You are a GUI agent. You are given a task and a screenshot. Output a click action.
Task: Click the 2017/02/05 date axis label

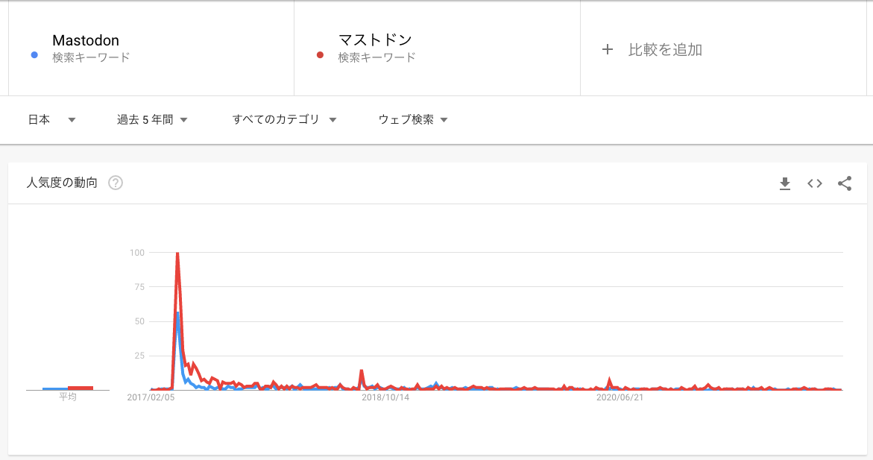151,397
